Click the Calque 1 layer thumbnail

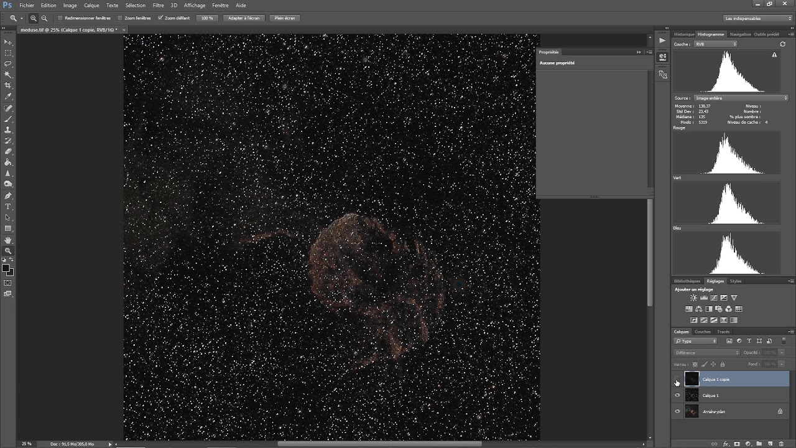(692, 395)
